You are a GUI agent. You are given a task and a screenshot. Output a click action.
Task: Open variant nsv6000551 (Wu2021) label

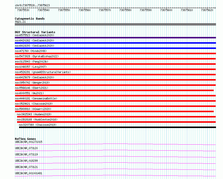click(29, 93)
